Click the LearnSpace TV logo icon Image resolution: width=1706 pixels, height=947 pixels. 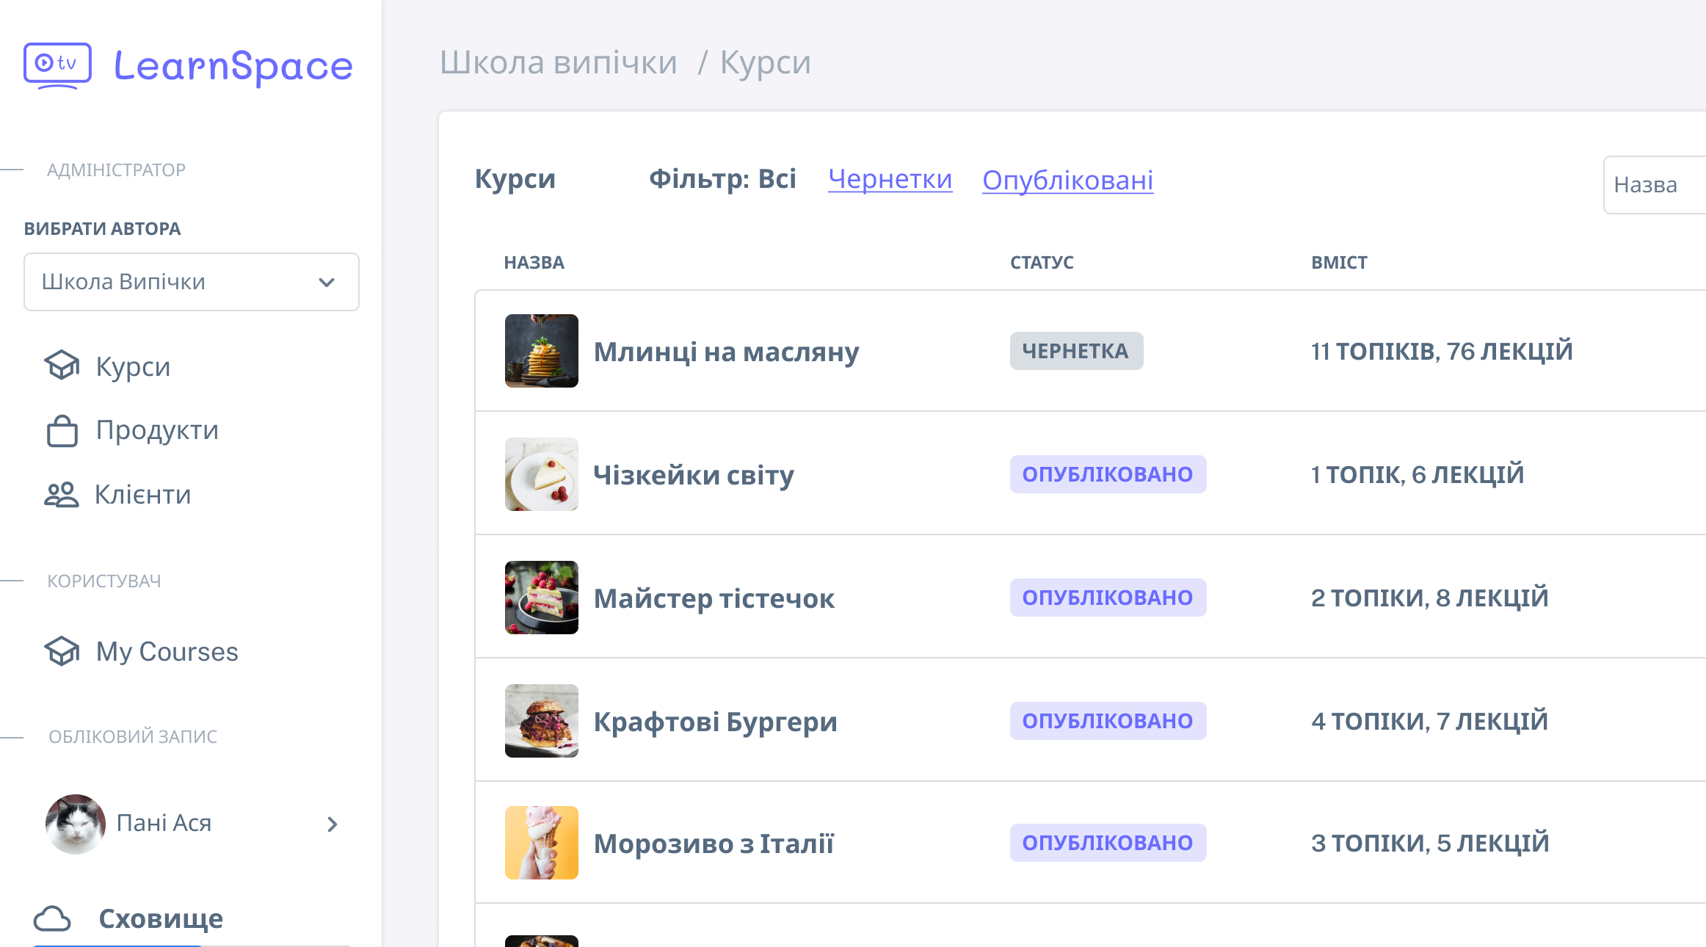point(57,65)
